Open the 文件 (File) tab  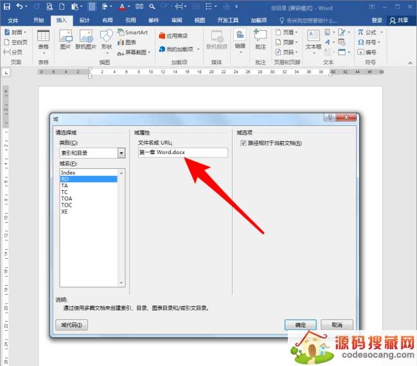pyautogui.click(x=13, y=20)
